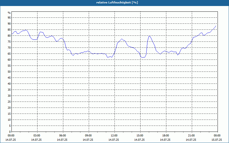Click the y-axis label '80'
Image resolution: width=229 pixels, height=143 pixels.
pos(9,35)
